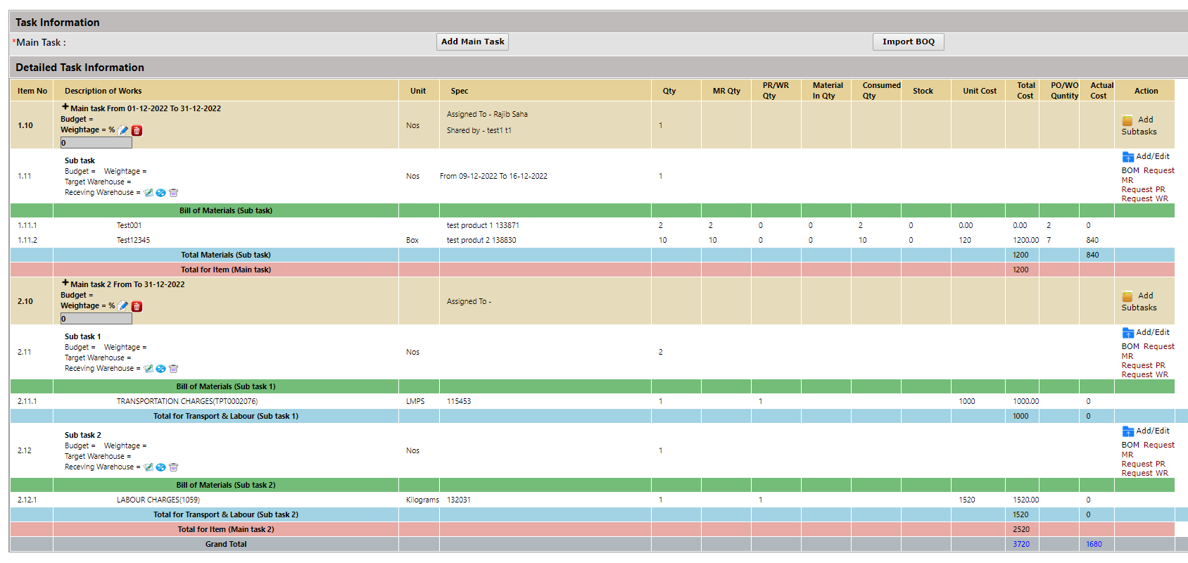Click the edit icon in Sub task 1 row 2.11

(148, 369)
